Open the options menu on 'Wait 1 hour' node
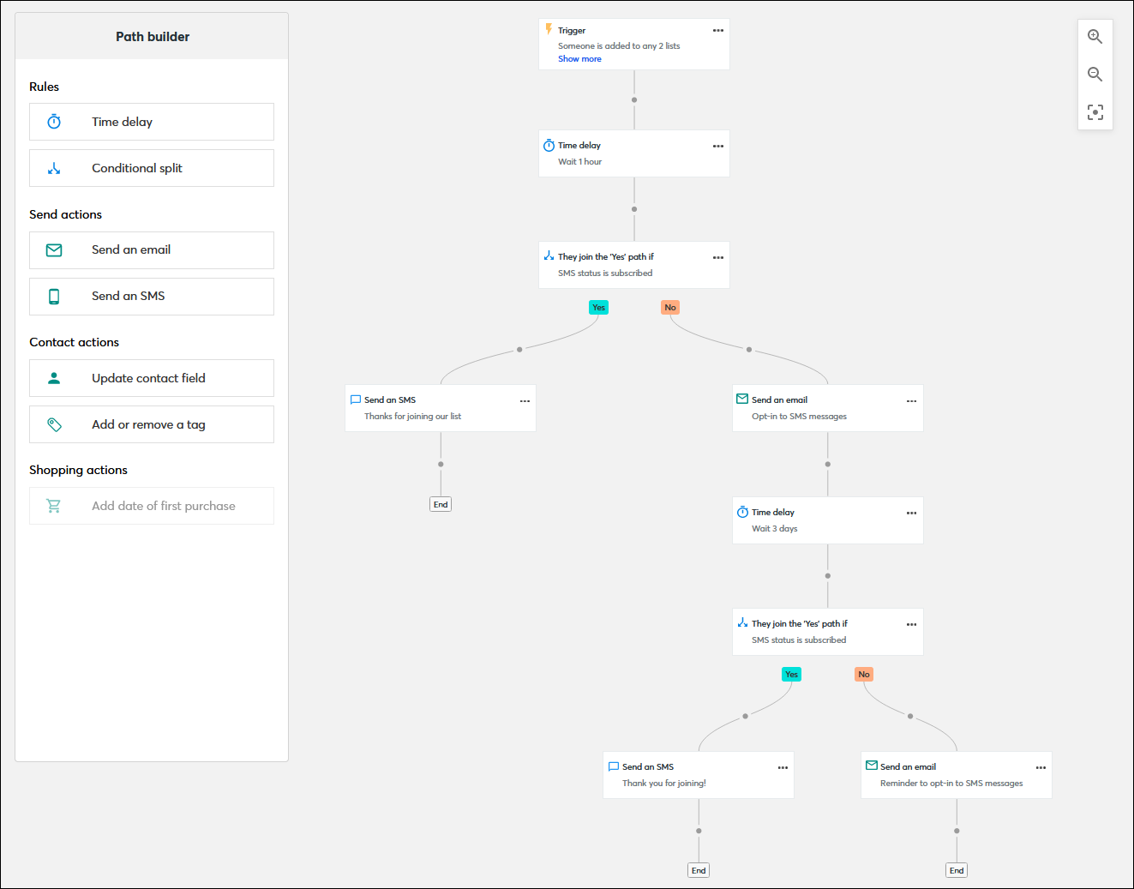 (718, 146)
